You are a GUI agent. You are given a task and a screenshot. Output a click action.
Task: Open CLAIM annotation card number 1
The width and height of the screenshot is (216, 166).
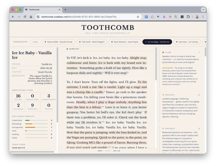[181, 69]
